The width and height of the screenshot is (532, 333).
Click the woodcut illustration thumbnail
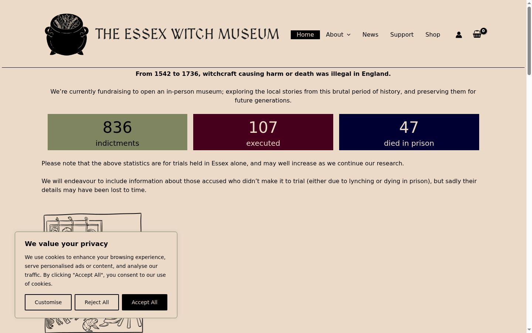[x=93, y=273]
